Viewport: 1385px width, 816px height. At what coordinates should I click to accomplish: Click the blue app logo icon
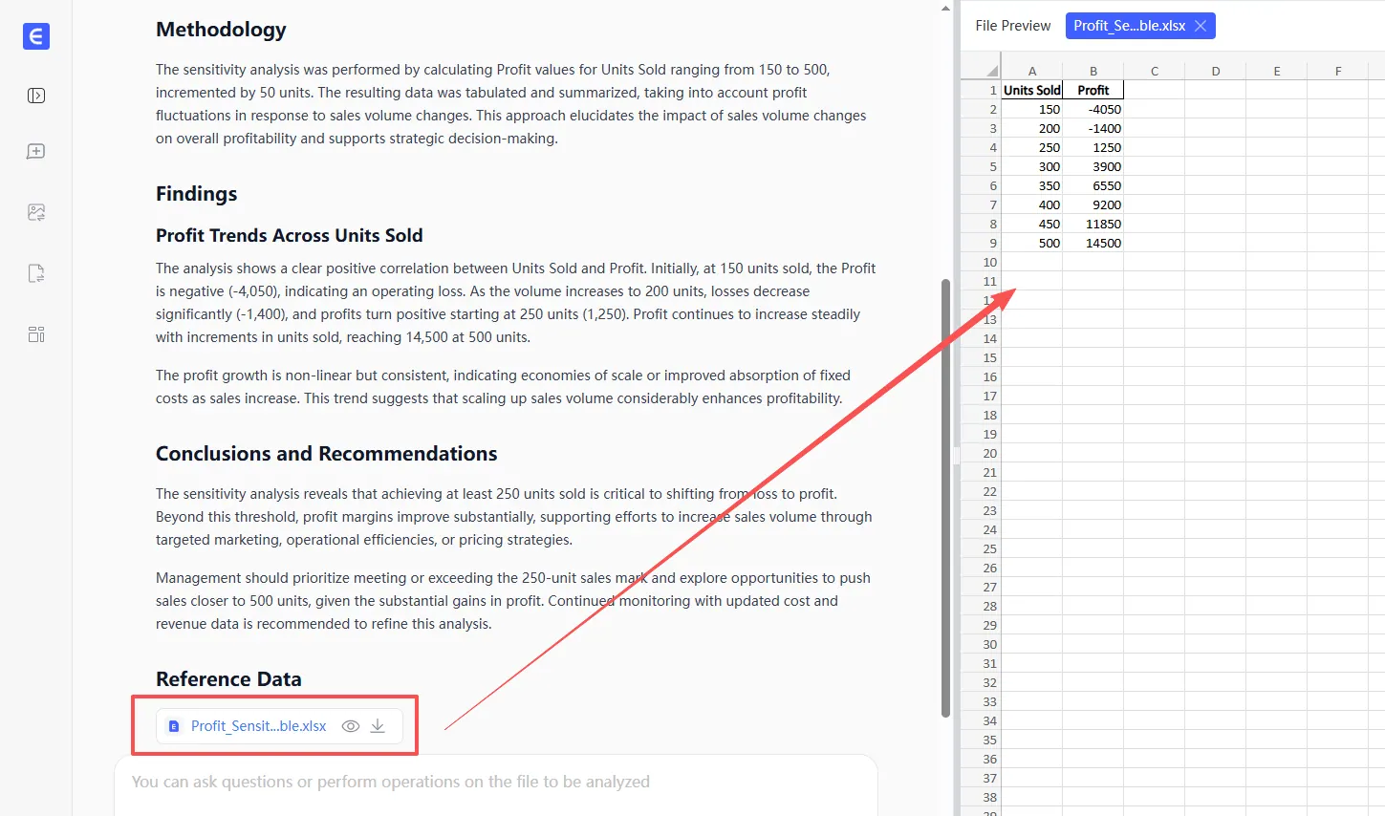click(36, 36)
